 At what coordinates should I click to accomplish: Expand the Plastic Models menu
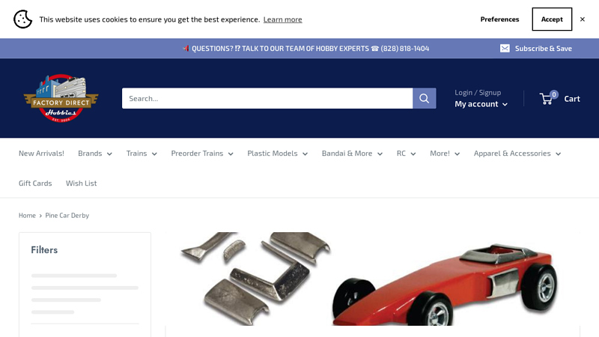point(277,154)
